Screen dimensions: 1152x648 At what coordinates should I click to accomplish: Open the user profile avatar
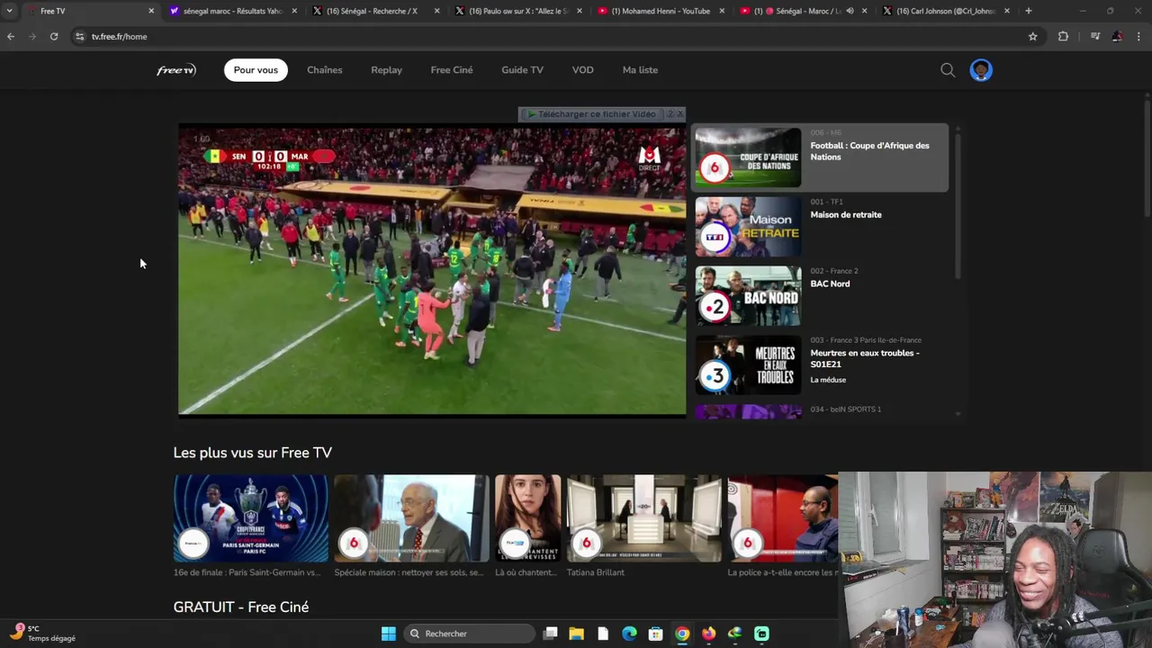pos(981,70)
